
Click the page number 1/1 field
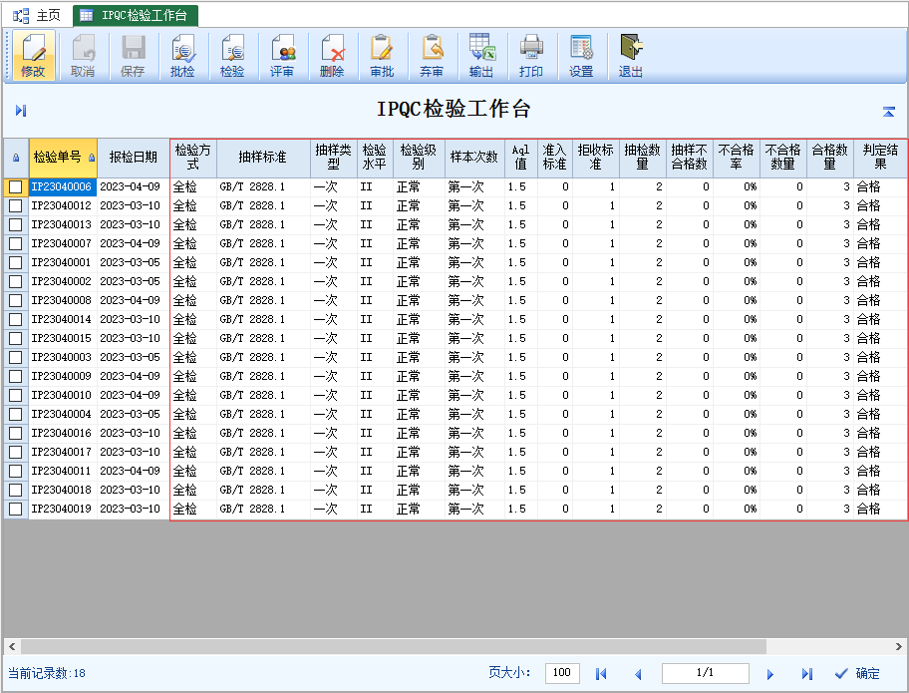[705, 673]
